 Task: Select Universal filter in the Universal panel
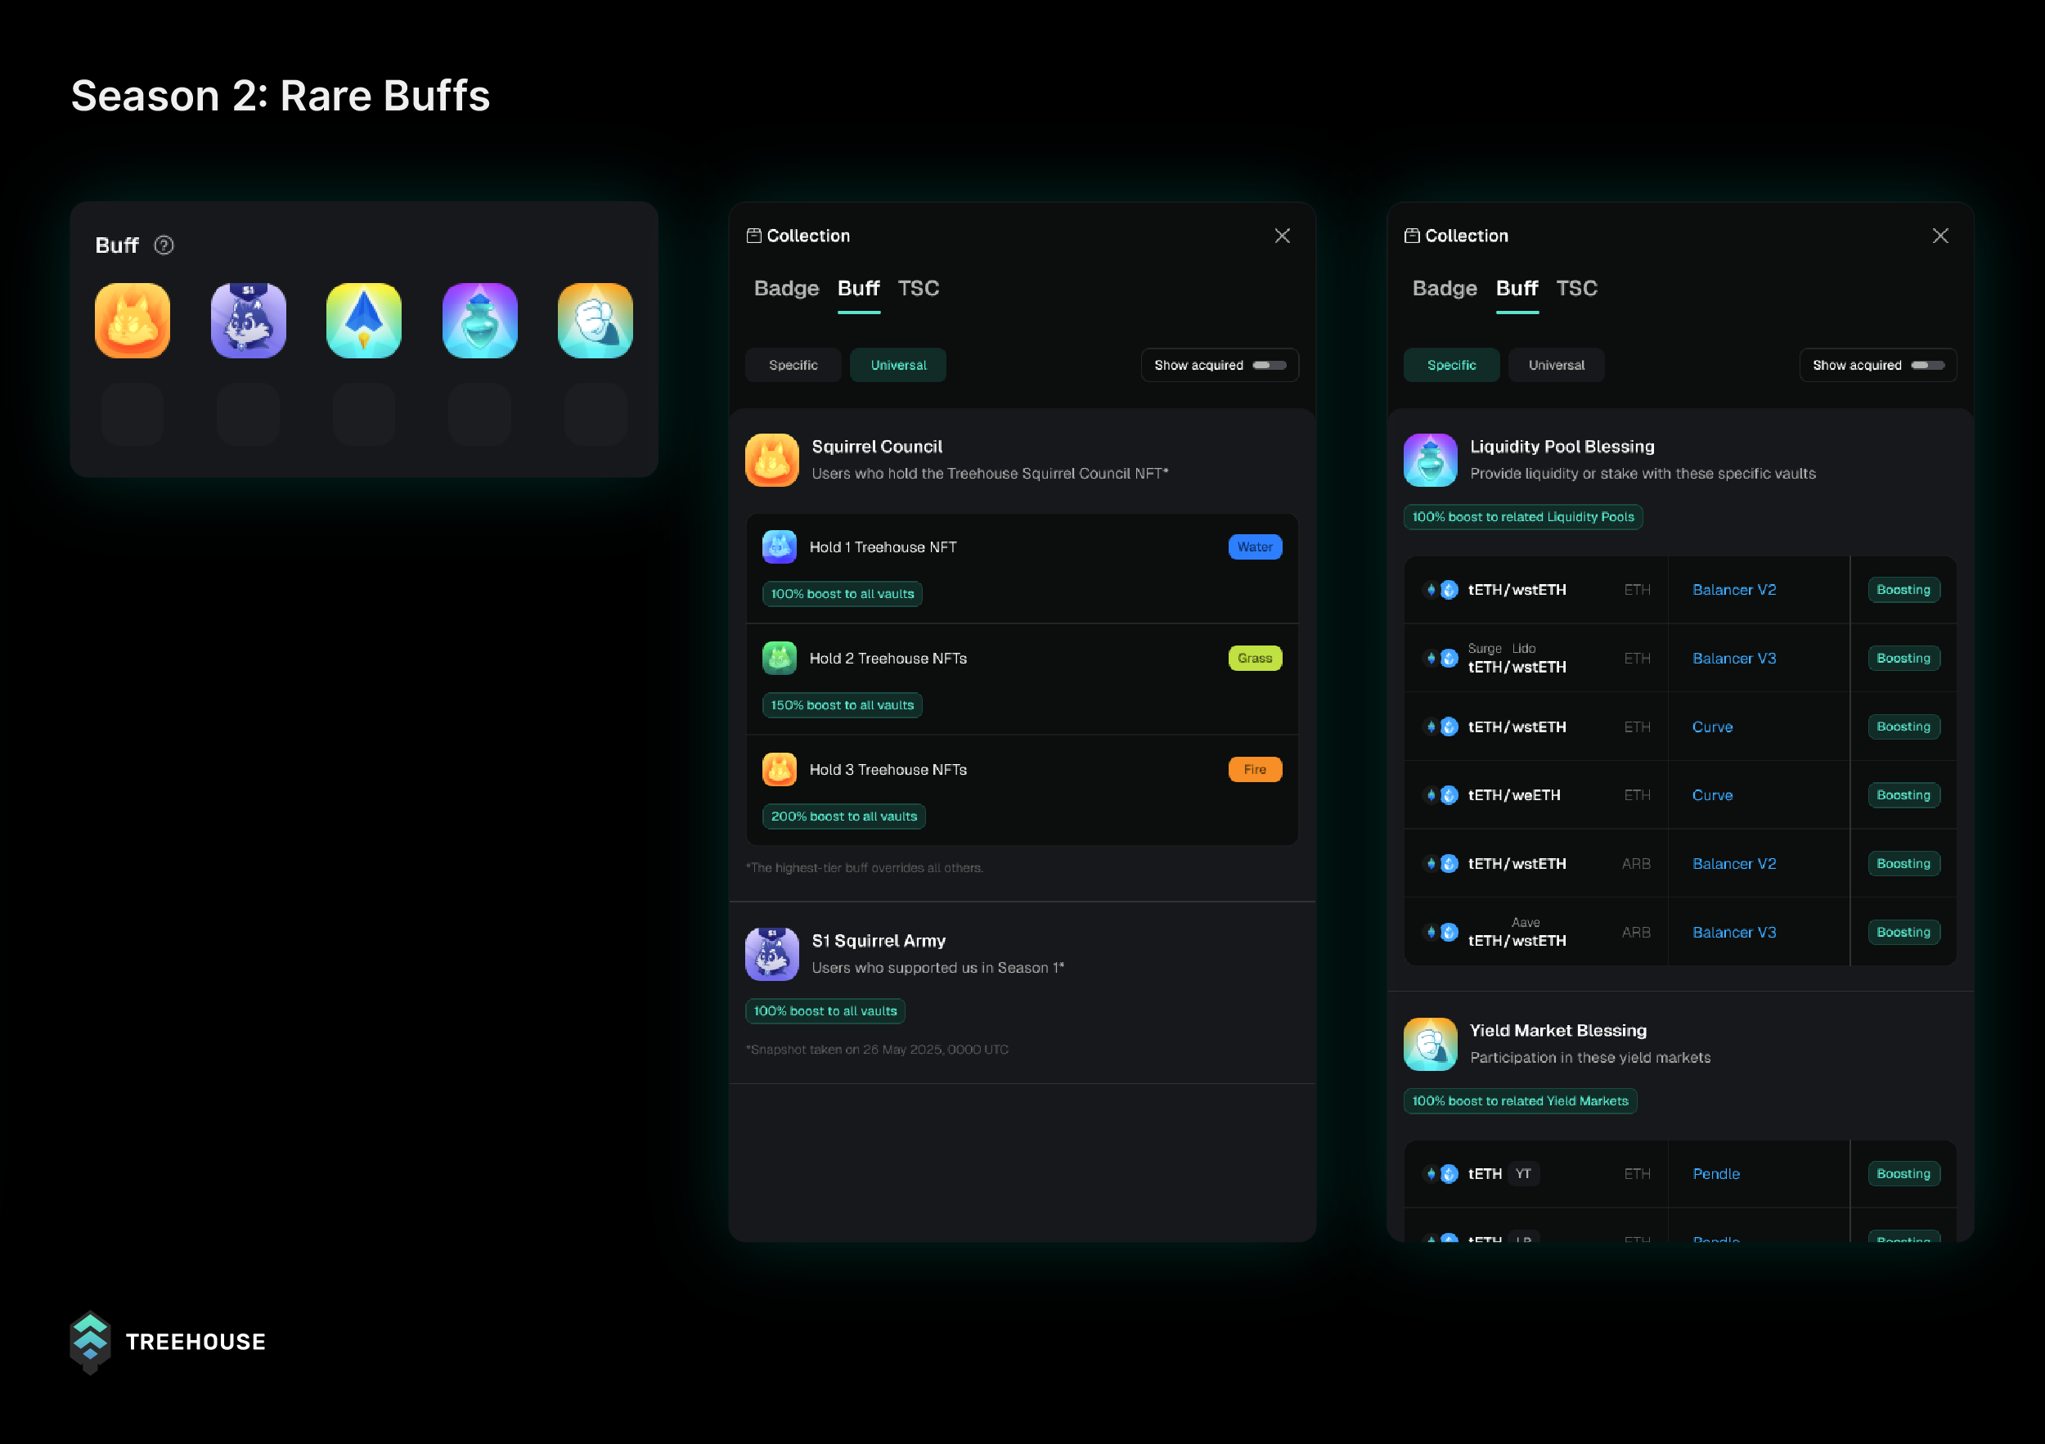[x=898, y=365]
